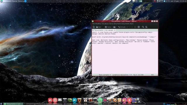Click the find magnifier icon in toolbar
The image size is (187, 105).
click(143, 27)
